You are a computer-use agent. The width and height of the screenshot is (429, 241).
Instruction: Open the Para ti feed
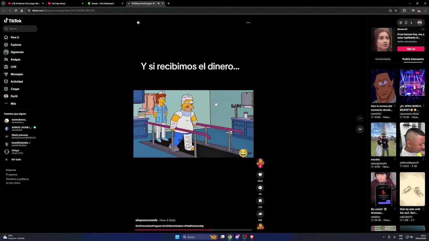(x=15, y=37)
